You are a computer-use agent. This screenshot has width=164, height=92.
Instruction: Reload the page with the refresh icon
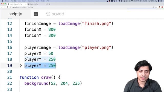click(x=7, y=7)
